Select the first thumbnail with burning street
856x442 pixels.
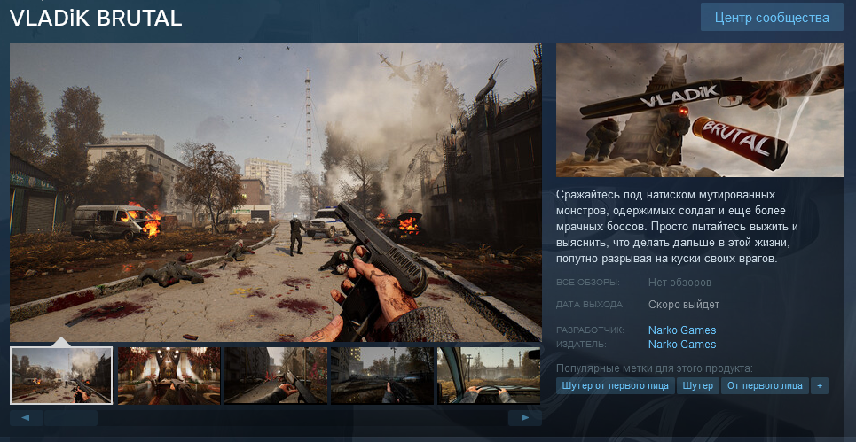[x=61, y=376]
